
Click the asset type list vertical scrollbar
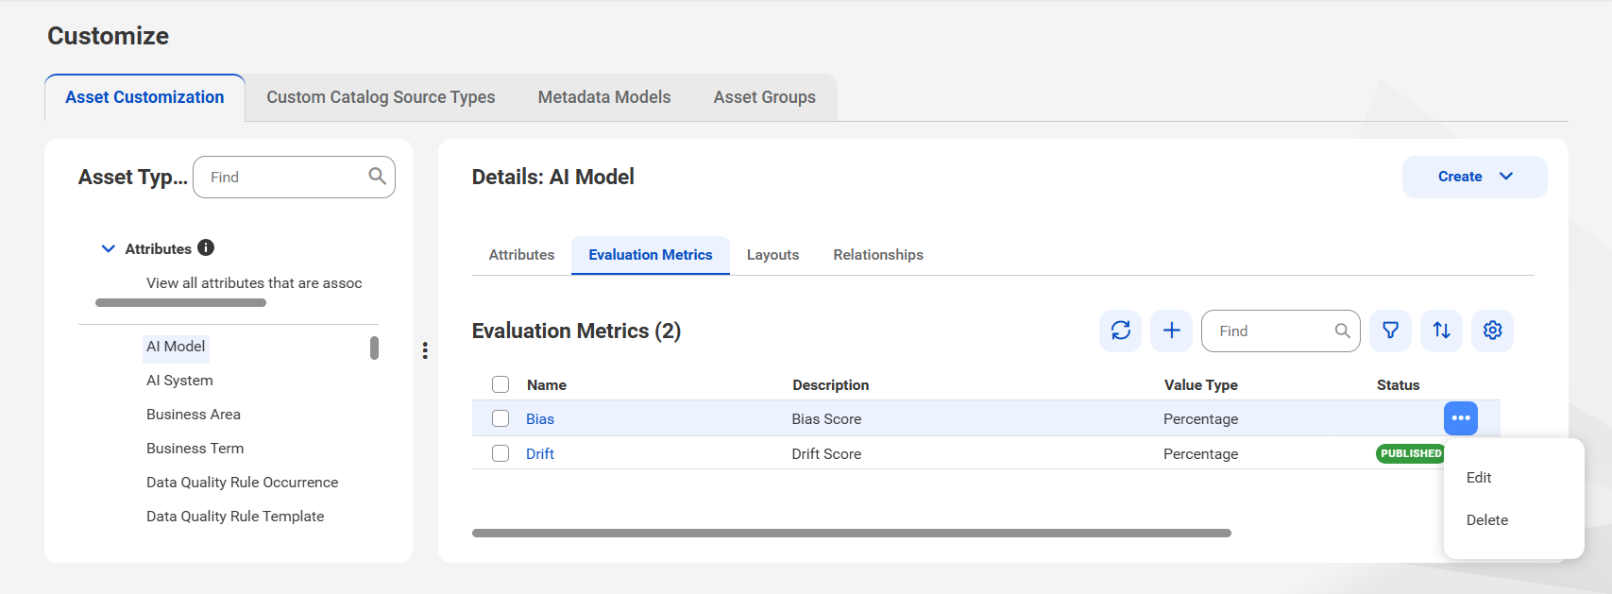[x=374, y=348]
